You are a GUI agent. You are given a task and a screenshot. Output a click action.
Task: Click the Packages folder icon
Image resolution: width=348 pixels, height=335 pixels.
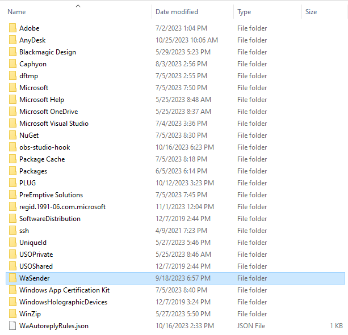pos(12,171)
